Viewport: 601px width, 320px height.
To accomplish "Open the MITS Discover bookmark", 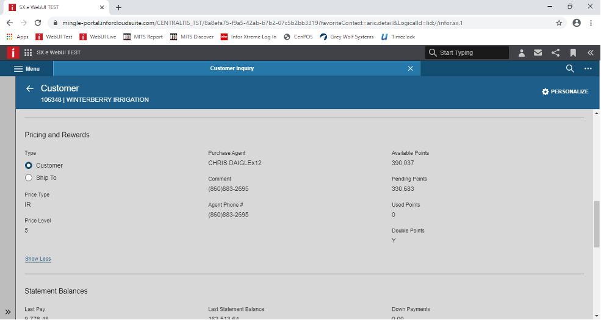I will [x=192, y=37].
